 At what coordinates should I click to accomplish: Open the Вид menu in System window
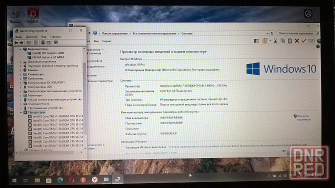click(96, 41)
